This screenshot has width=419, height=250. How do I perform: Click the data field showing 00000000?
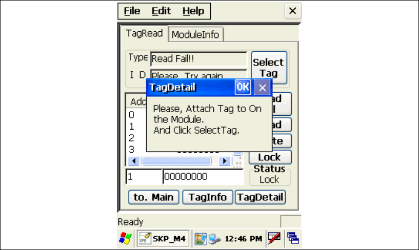tap(203, 177)
